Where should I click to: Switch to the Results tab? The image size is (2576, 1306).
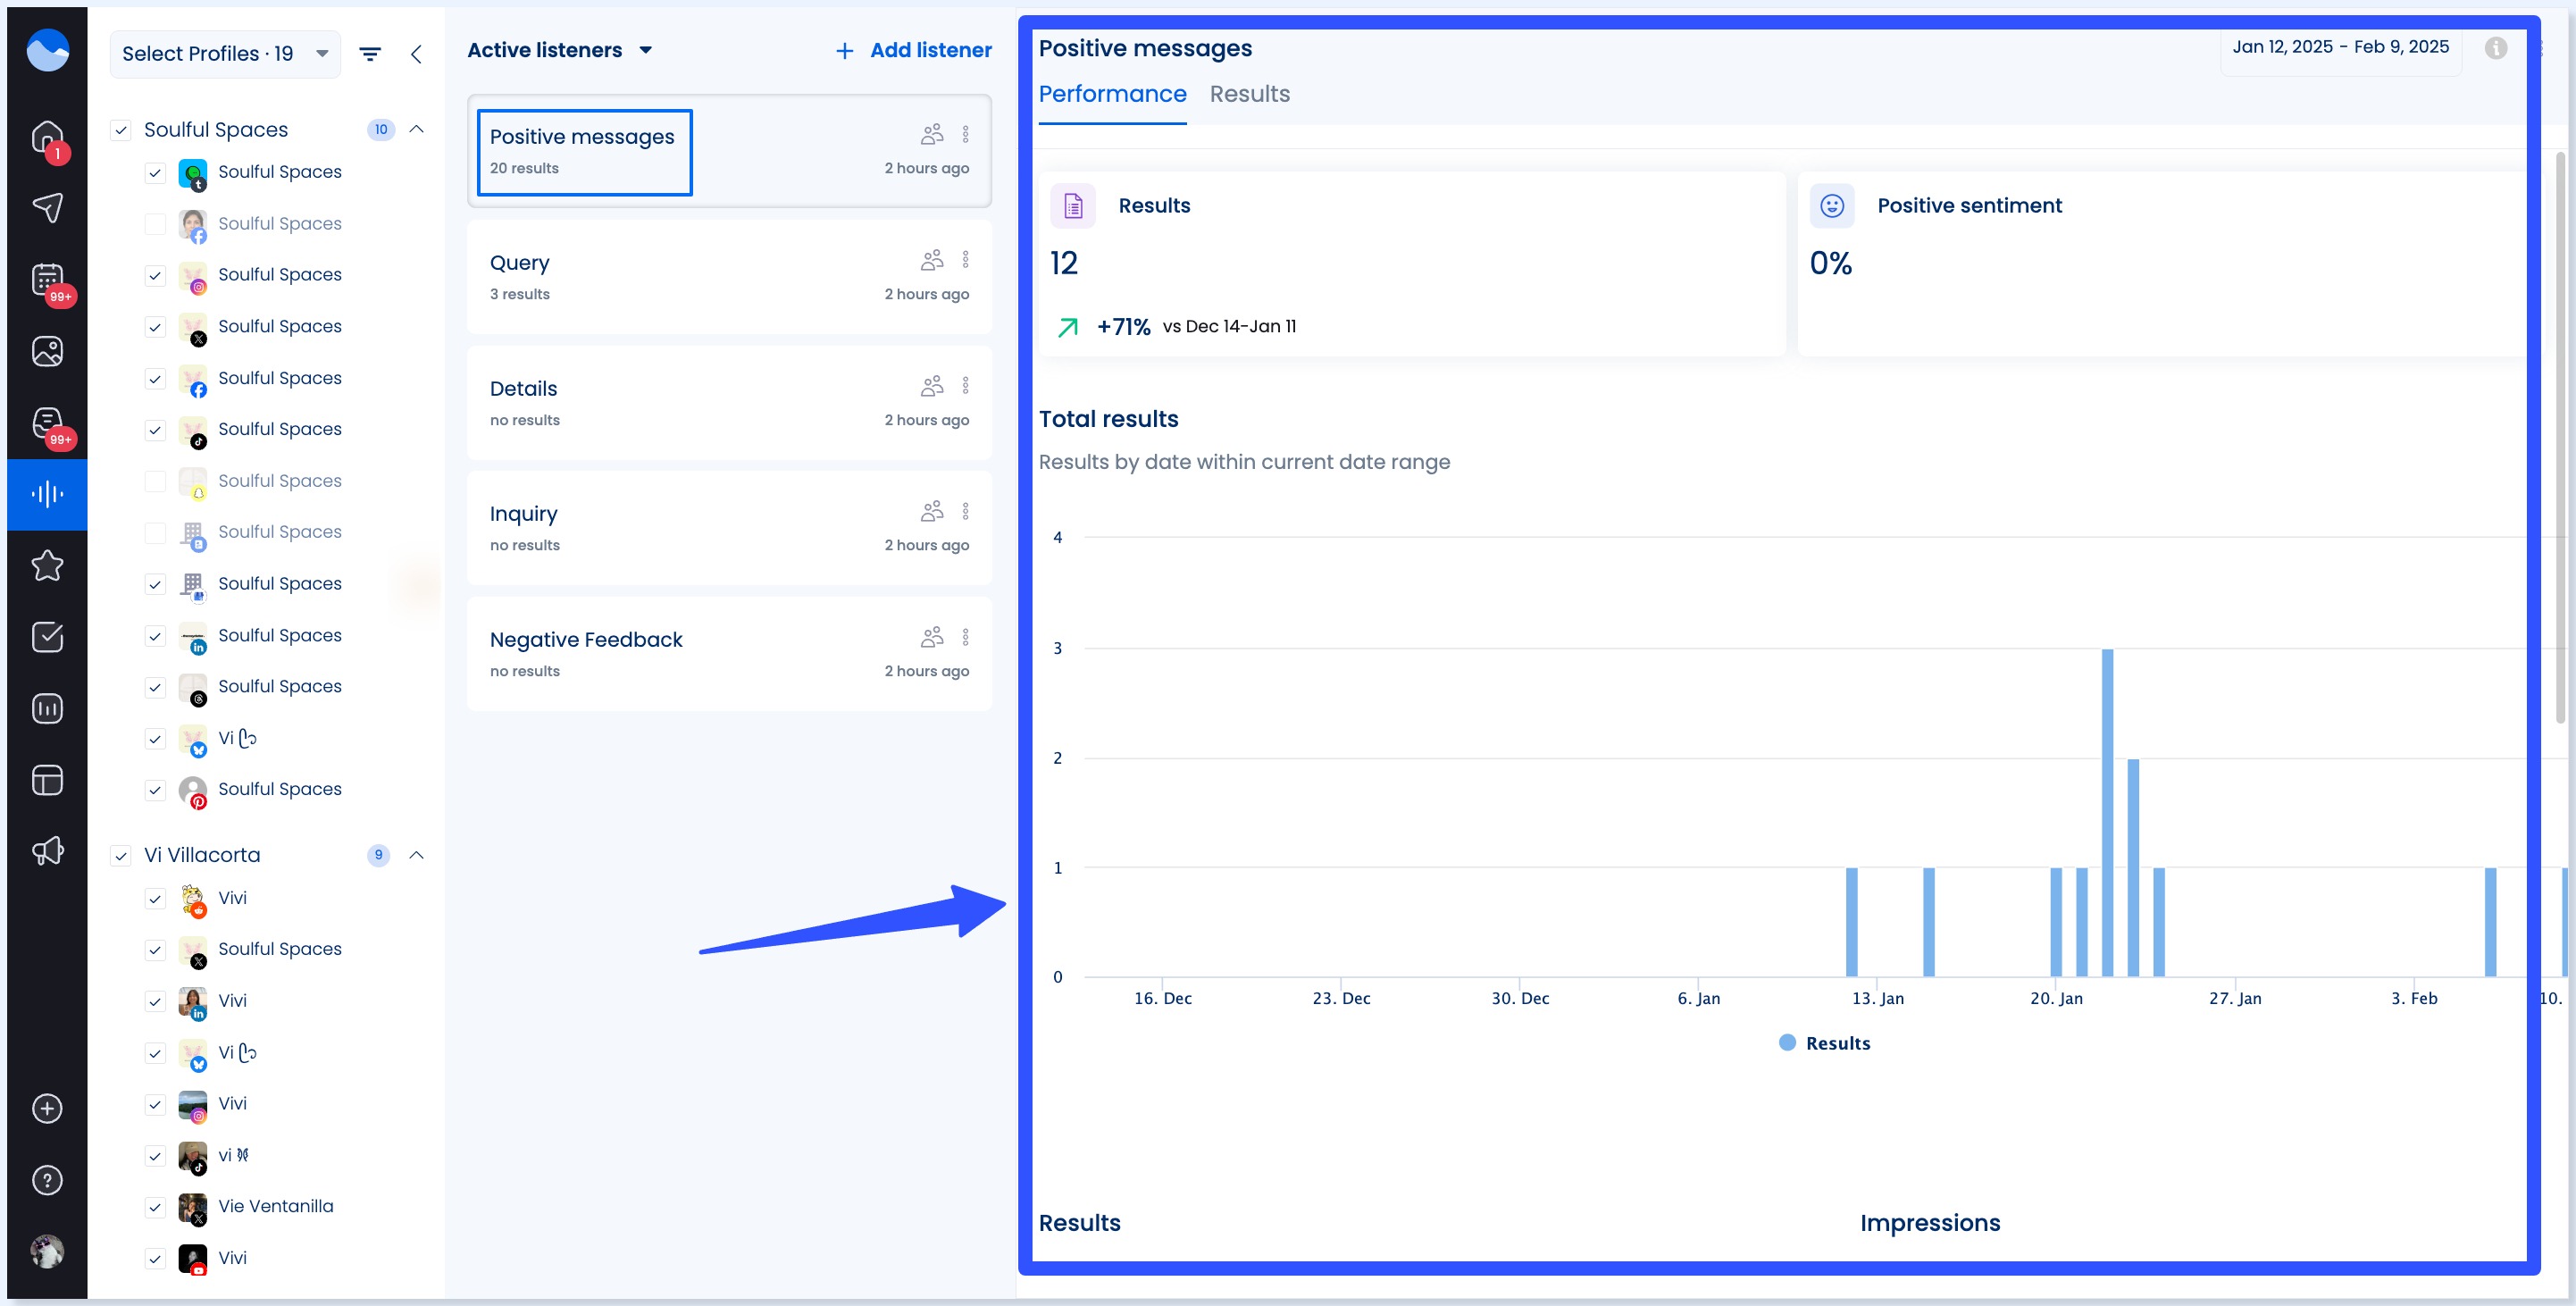click(1249, 93)
